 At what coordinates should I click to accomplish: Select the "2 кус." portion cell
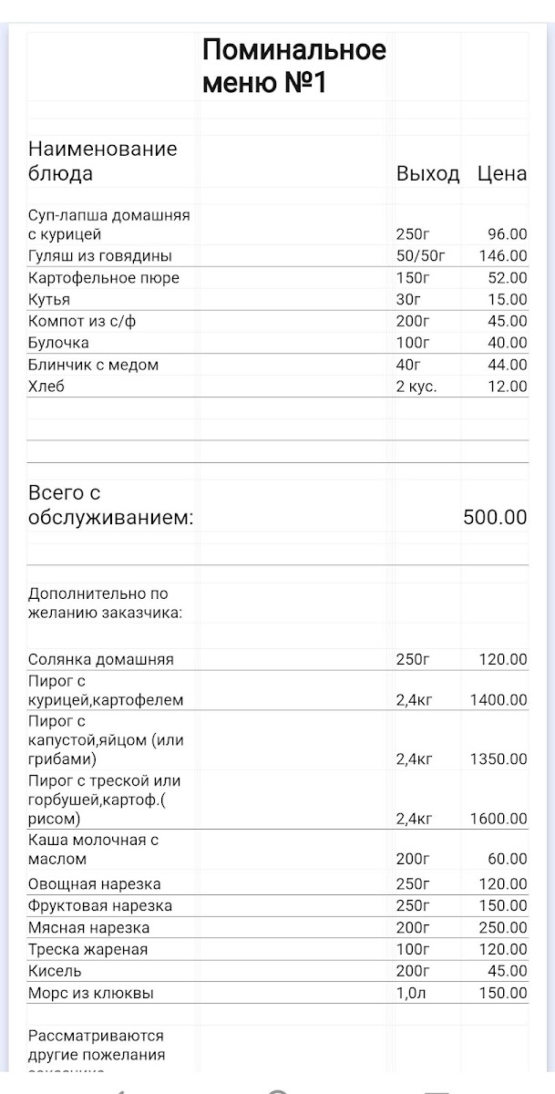416,387
